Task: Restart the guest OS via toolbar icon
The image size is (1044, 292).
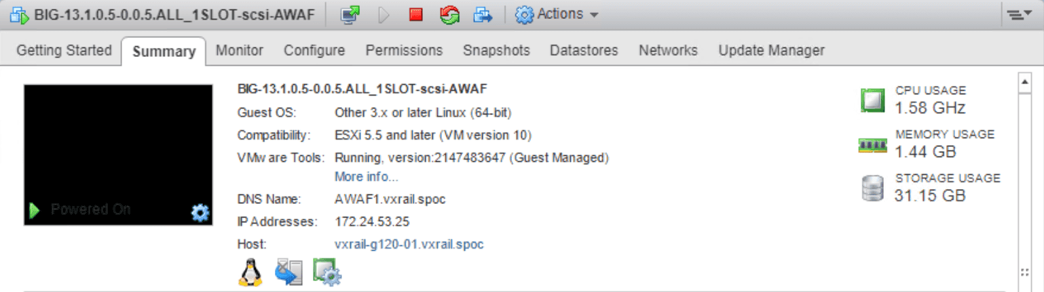Action: (x=449, y=15)
